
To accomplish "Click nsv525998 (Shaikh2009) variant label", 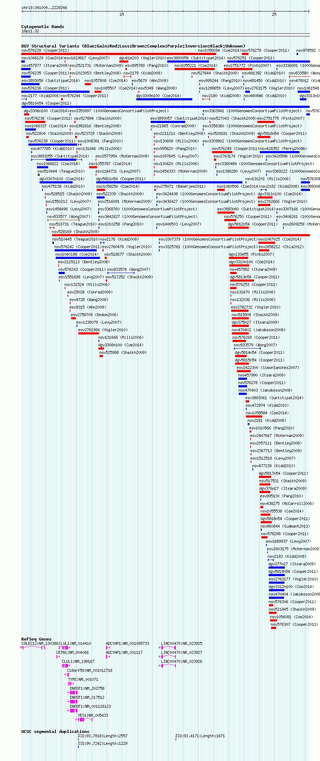I will (x=123, y=352).
